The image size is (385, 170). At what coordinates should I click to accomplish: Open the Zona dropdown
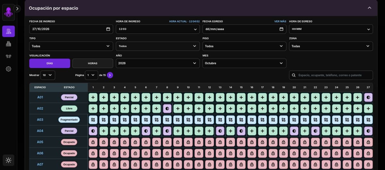click(x=331, y=46)
